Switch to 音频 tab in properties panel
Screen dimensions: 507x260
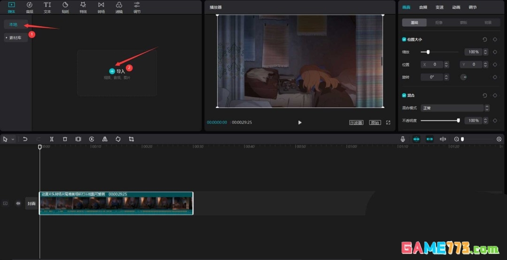click(423, 7)
